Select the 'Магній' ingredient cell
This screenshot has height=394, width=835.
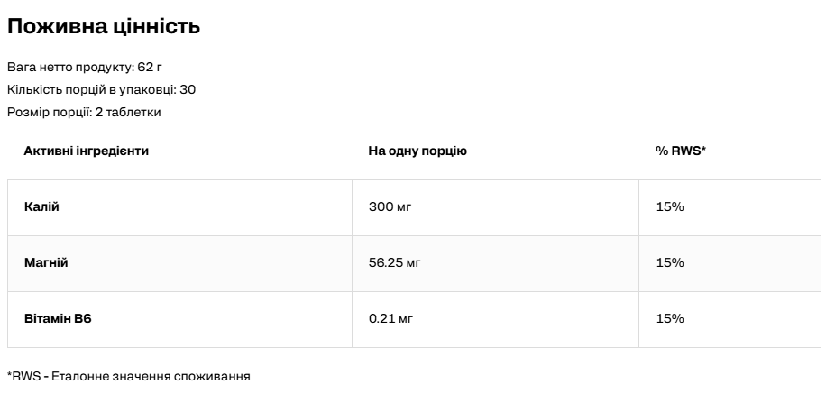pyautogui.click(x=46, y=263)
